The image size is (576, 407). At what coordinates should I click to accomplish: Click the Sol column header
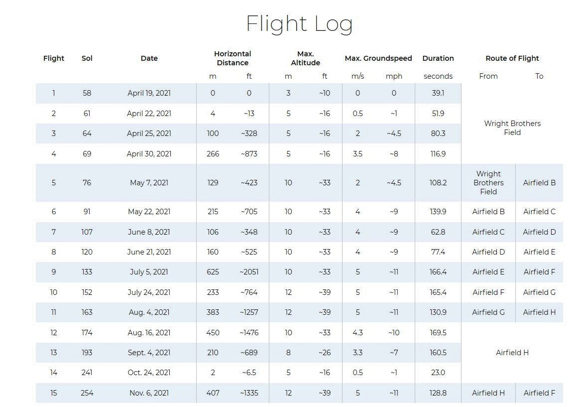[x=87, y=58]
